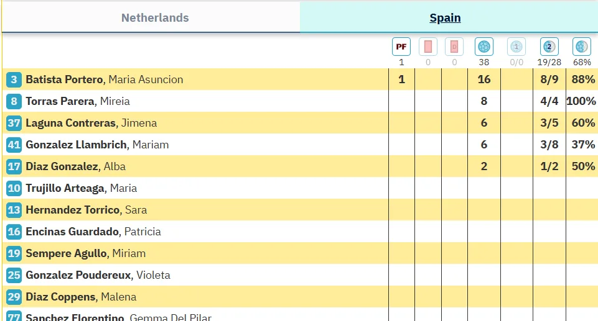This screenshot has width=598, height=321.
Task: Click Diaz Coppens, Malena name
Action: [x=80, y=297]
